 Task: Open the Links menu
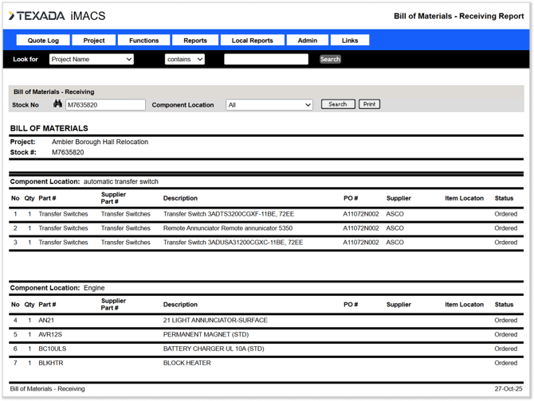pos(350,41)
